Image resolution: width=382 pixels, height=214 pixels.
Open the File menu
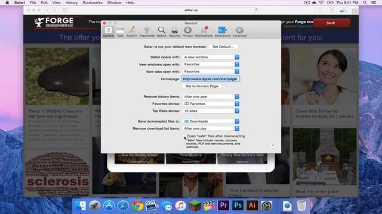coord(33,2)
